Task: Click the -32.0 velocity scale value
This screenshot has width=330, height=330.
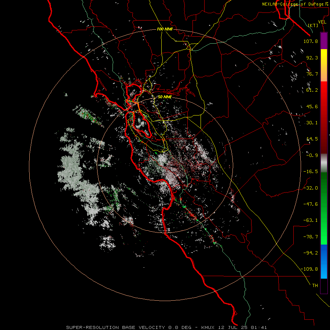Action: coord(311,188)
